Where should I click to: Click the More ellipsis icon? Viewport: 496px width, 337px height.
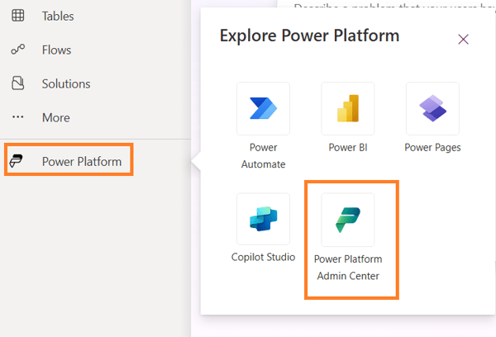click(x=17, y=117)
